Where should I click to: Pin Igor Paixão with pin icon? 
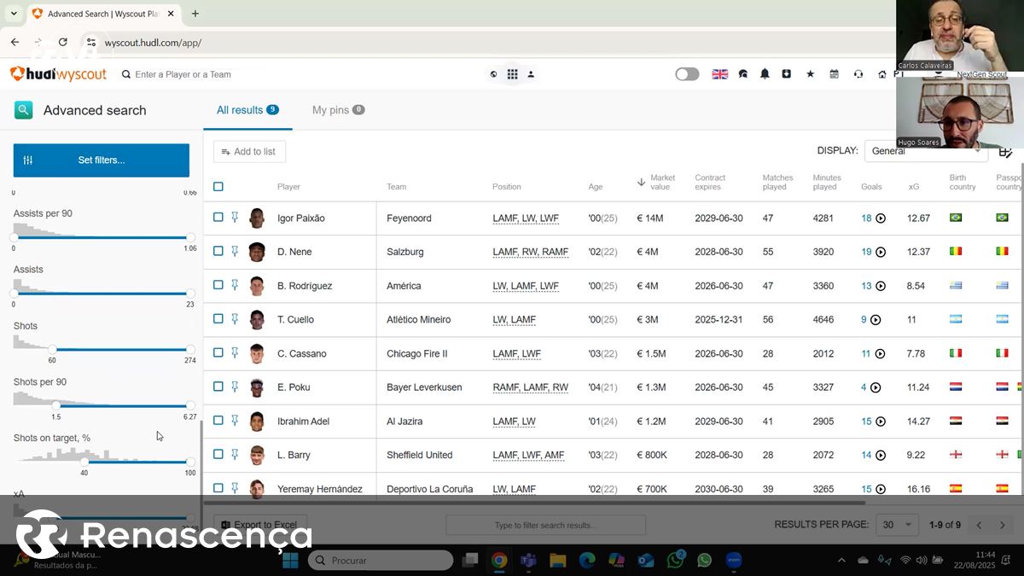(x=235, y=218)
